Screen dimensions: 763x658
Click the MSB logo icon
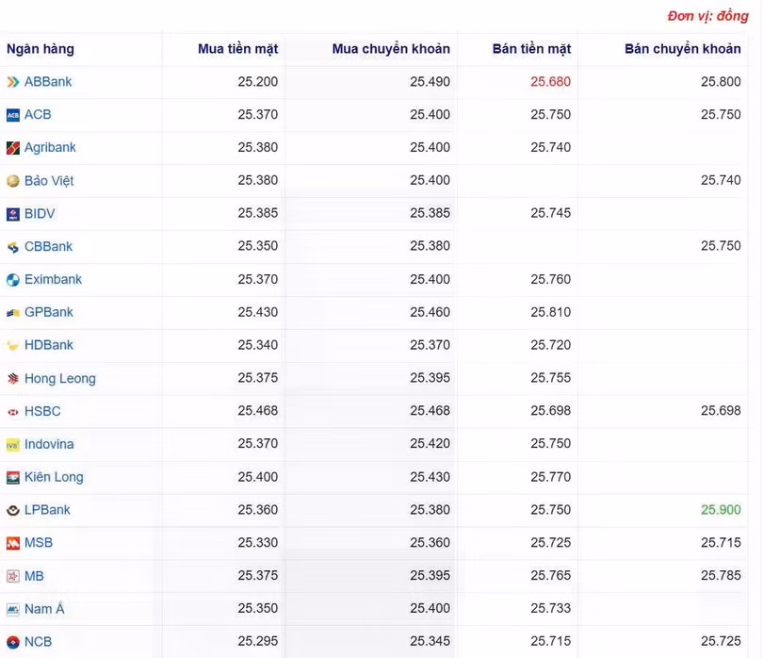tap(13, 543)
